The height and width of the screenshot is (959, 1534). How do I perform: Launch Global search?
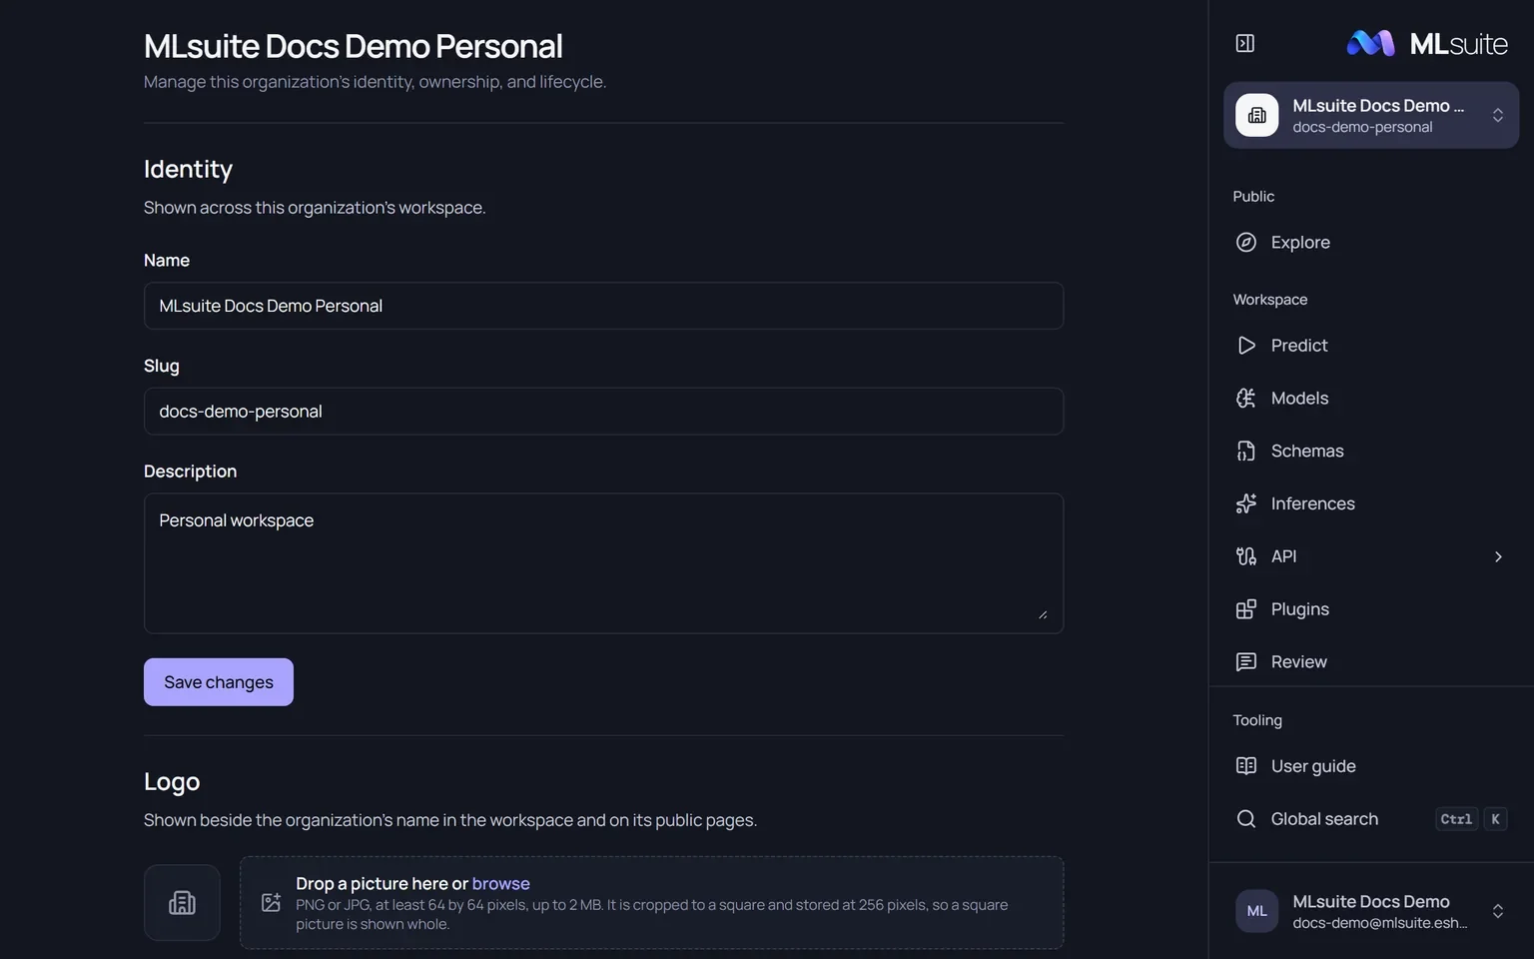point(1371,819)
